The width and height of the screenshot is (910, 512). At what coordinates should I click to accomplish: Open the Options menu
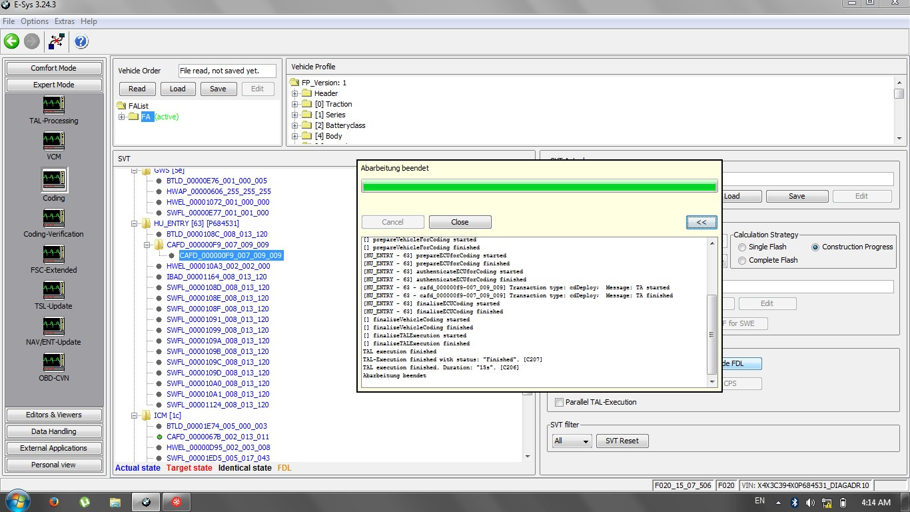click(x=35, y=21)
